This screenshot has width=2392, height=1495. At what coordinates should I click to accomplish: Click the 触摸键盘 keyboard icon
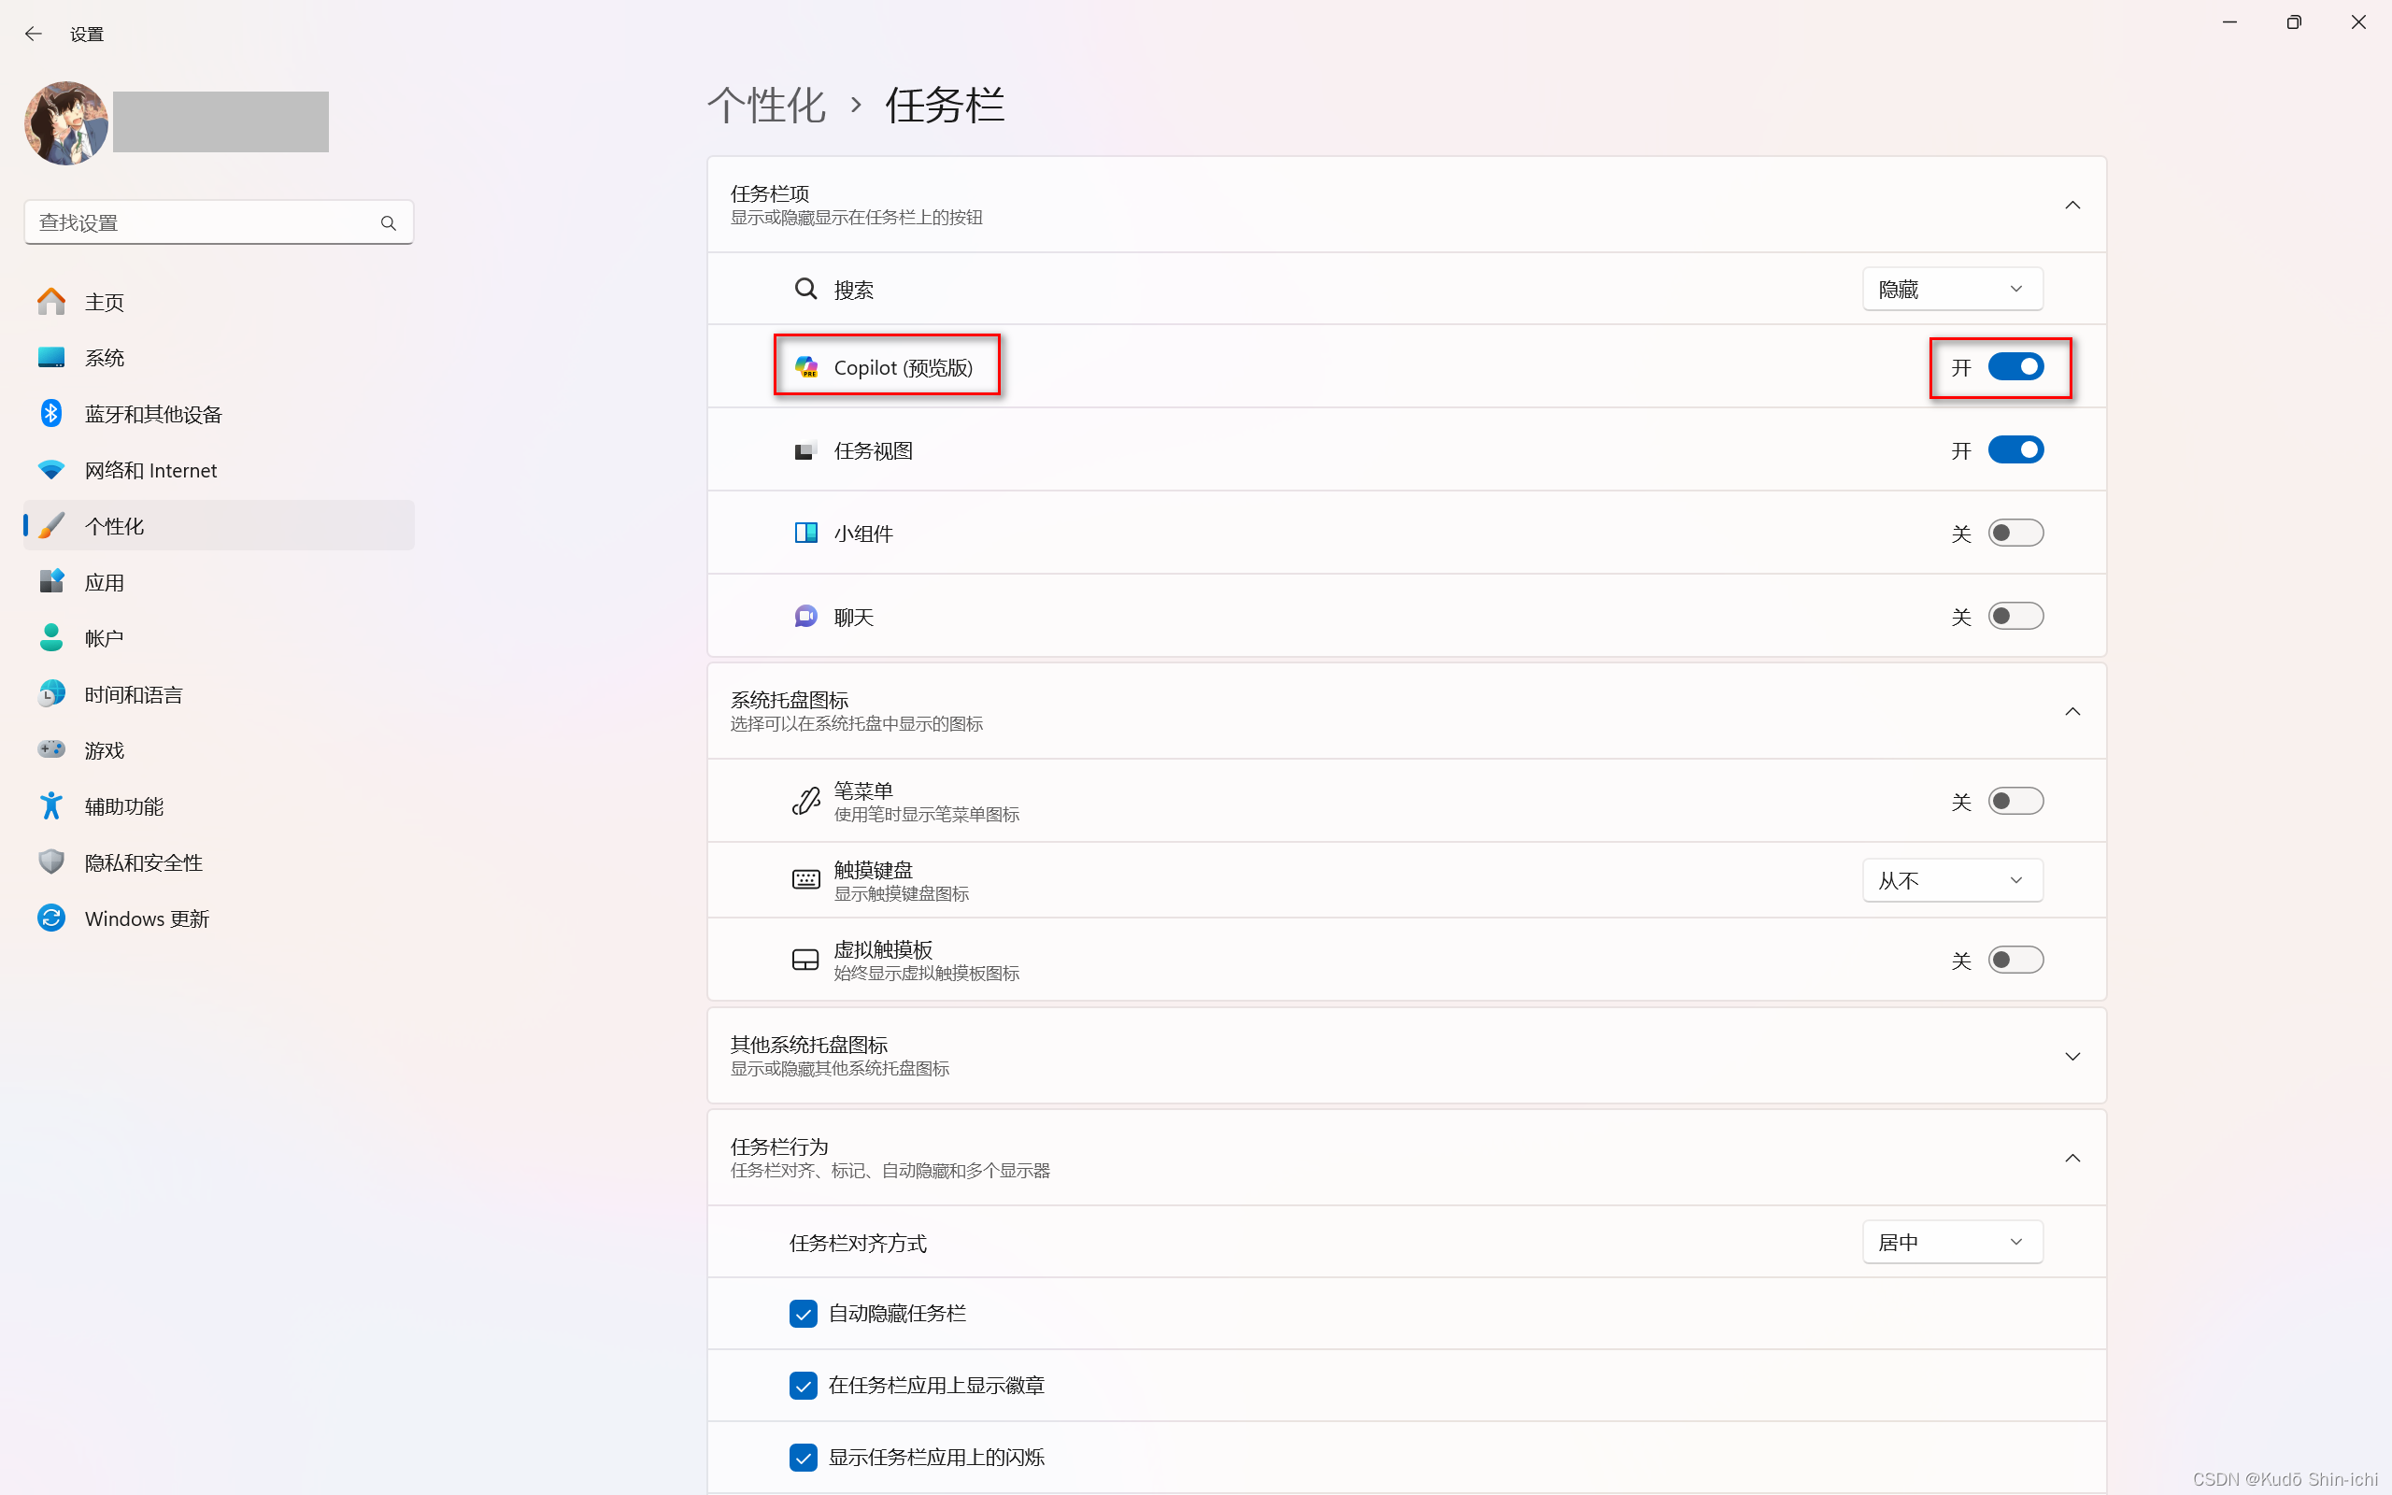[x=805, y=880]
